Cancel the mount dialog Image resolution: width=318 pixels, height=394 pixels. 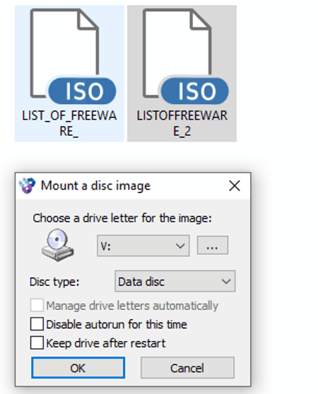187,368
